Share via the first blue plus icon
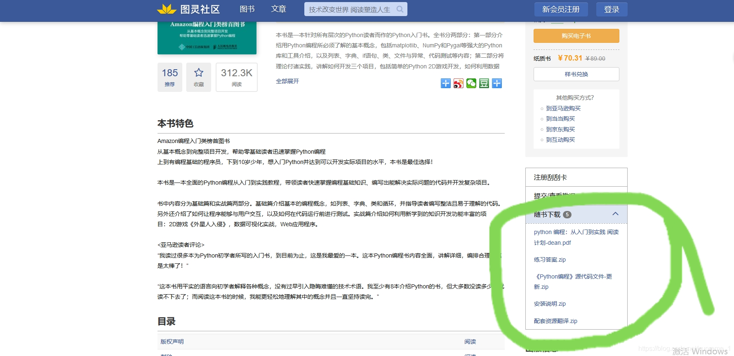The width and height of the screenshot is (734, 356). [x=446, y=83]
